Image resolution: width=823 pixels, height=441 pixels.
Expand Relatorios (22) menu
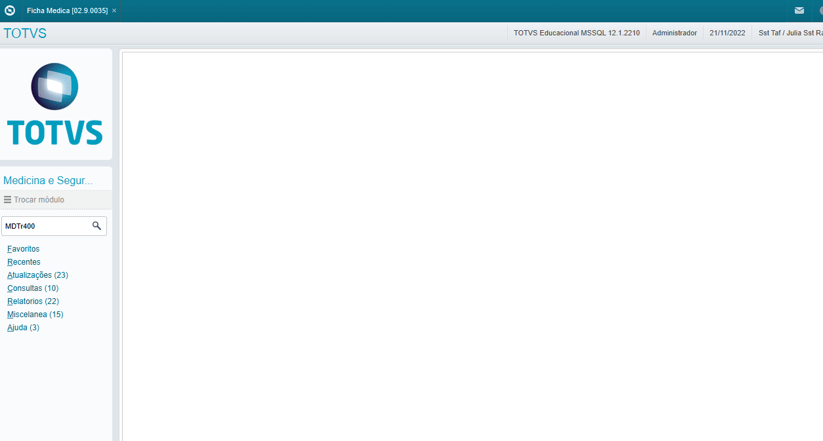pyautogui.click(x=33, y=301)
